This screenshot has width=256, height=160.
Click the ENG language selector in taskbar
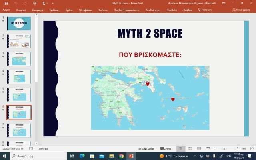pos(229,156)
